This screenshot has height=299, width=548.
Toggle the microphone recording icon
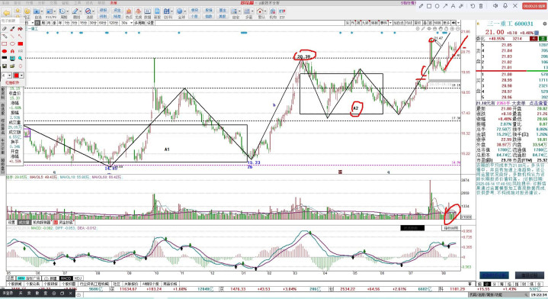[x=505, y=6]
